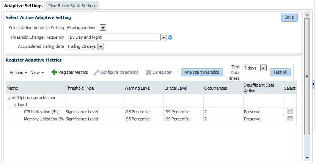Screen dimensions: 316x166
Task: Click the pencil Configure thresholds icon
Action: pyautogui.click(x=96, y=73)
